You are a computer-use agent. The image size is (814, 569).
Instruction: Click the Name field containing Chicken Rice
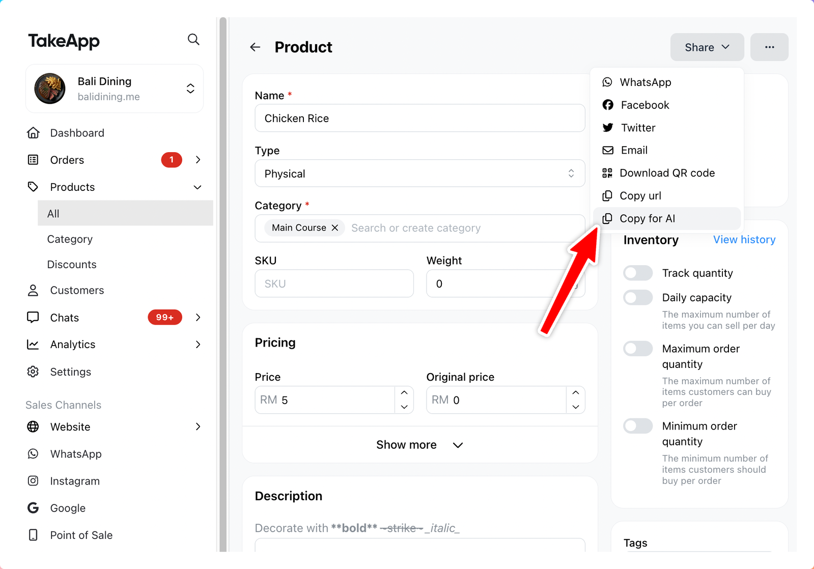tap(419, 118)
